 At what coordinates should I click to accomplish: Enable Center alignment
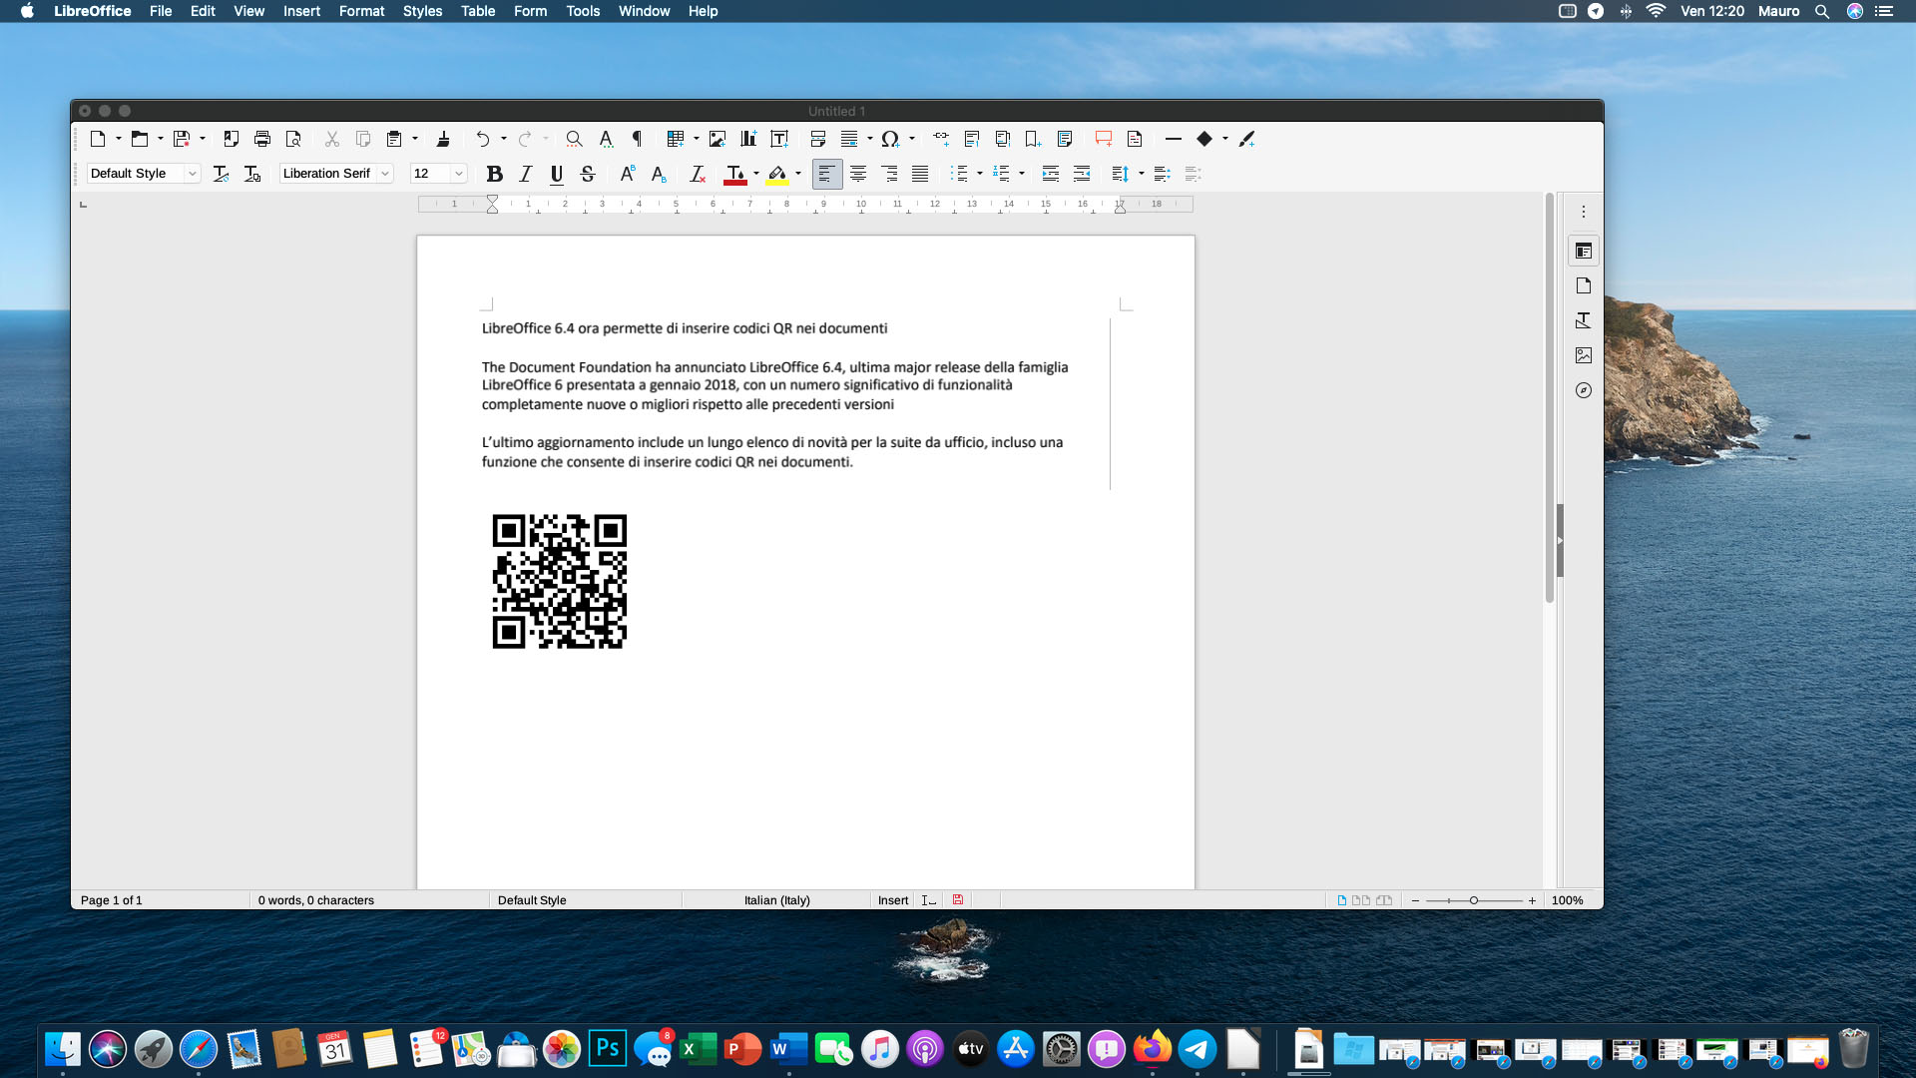point(858,174)
